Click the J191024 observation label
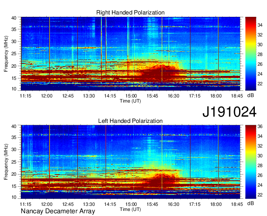267x216 pixels. pyautogui.click(x=229, y=112)
